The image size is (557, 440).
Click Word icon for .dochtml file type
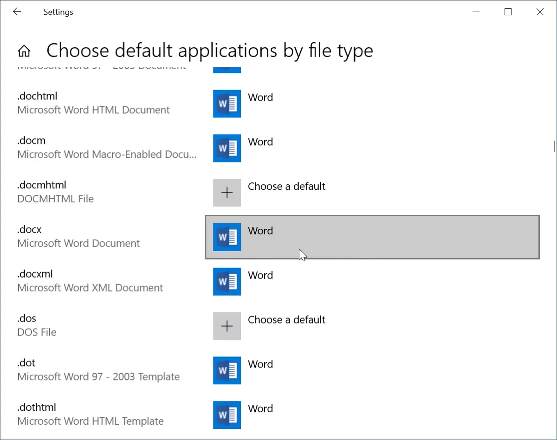pos(227,104)
